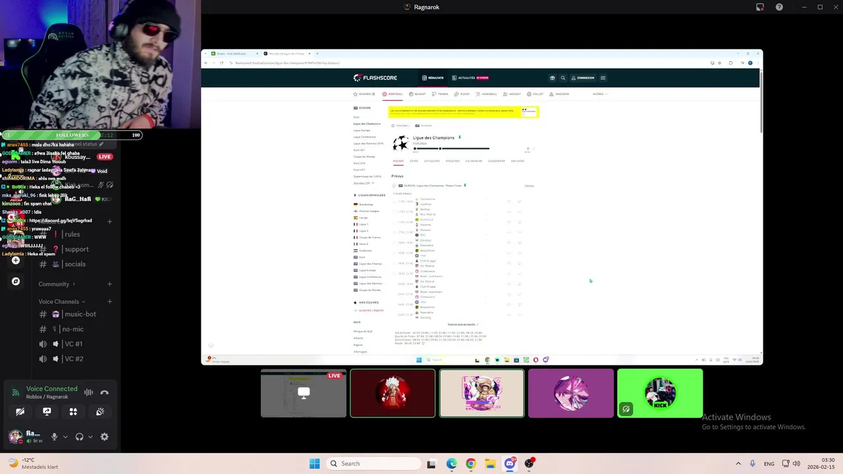Mute the Discord microphone
The width and height of the screenshot is (843, 474).
[55, 436]
